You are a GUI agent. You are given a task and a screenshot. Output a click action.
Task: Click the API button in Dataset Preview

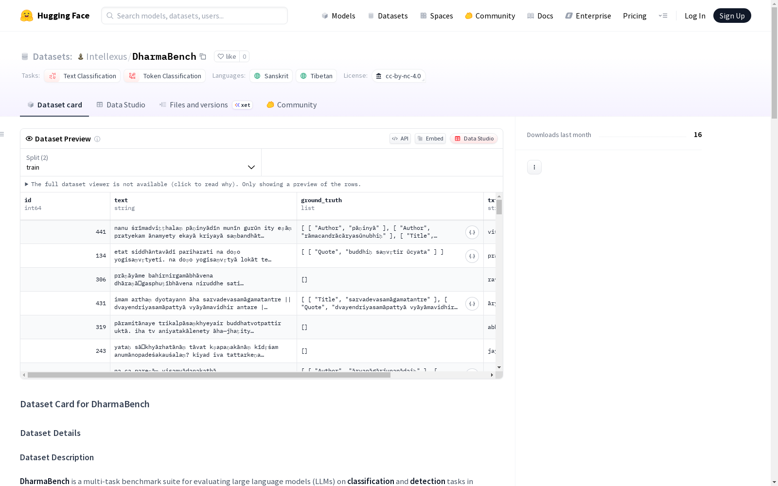pyautogui.click(x=400, y=139)
